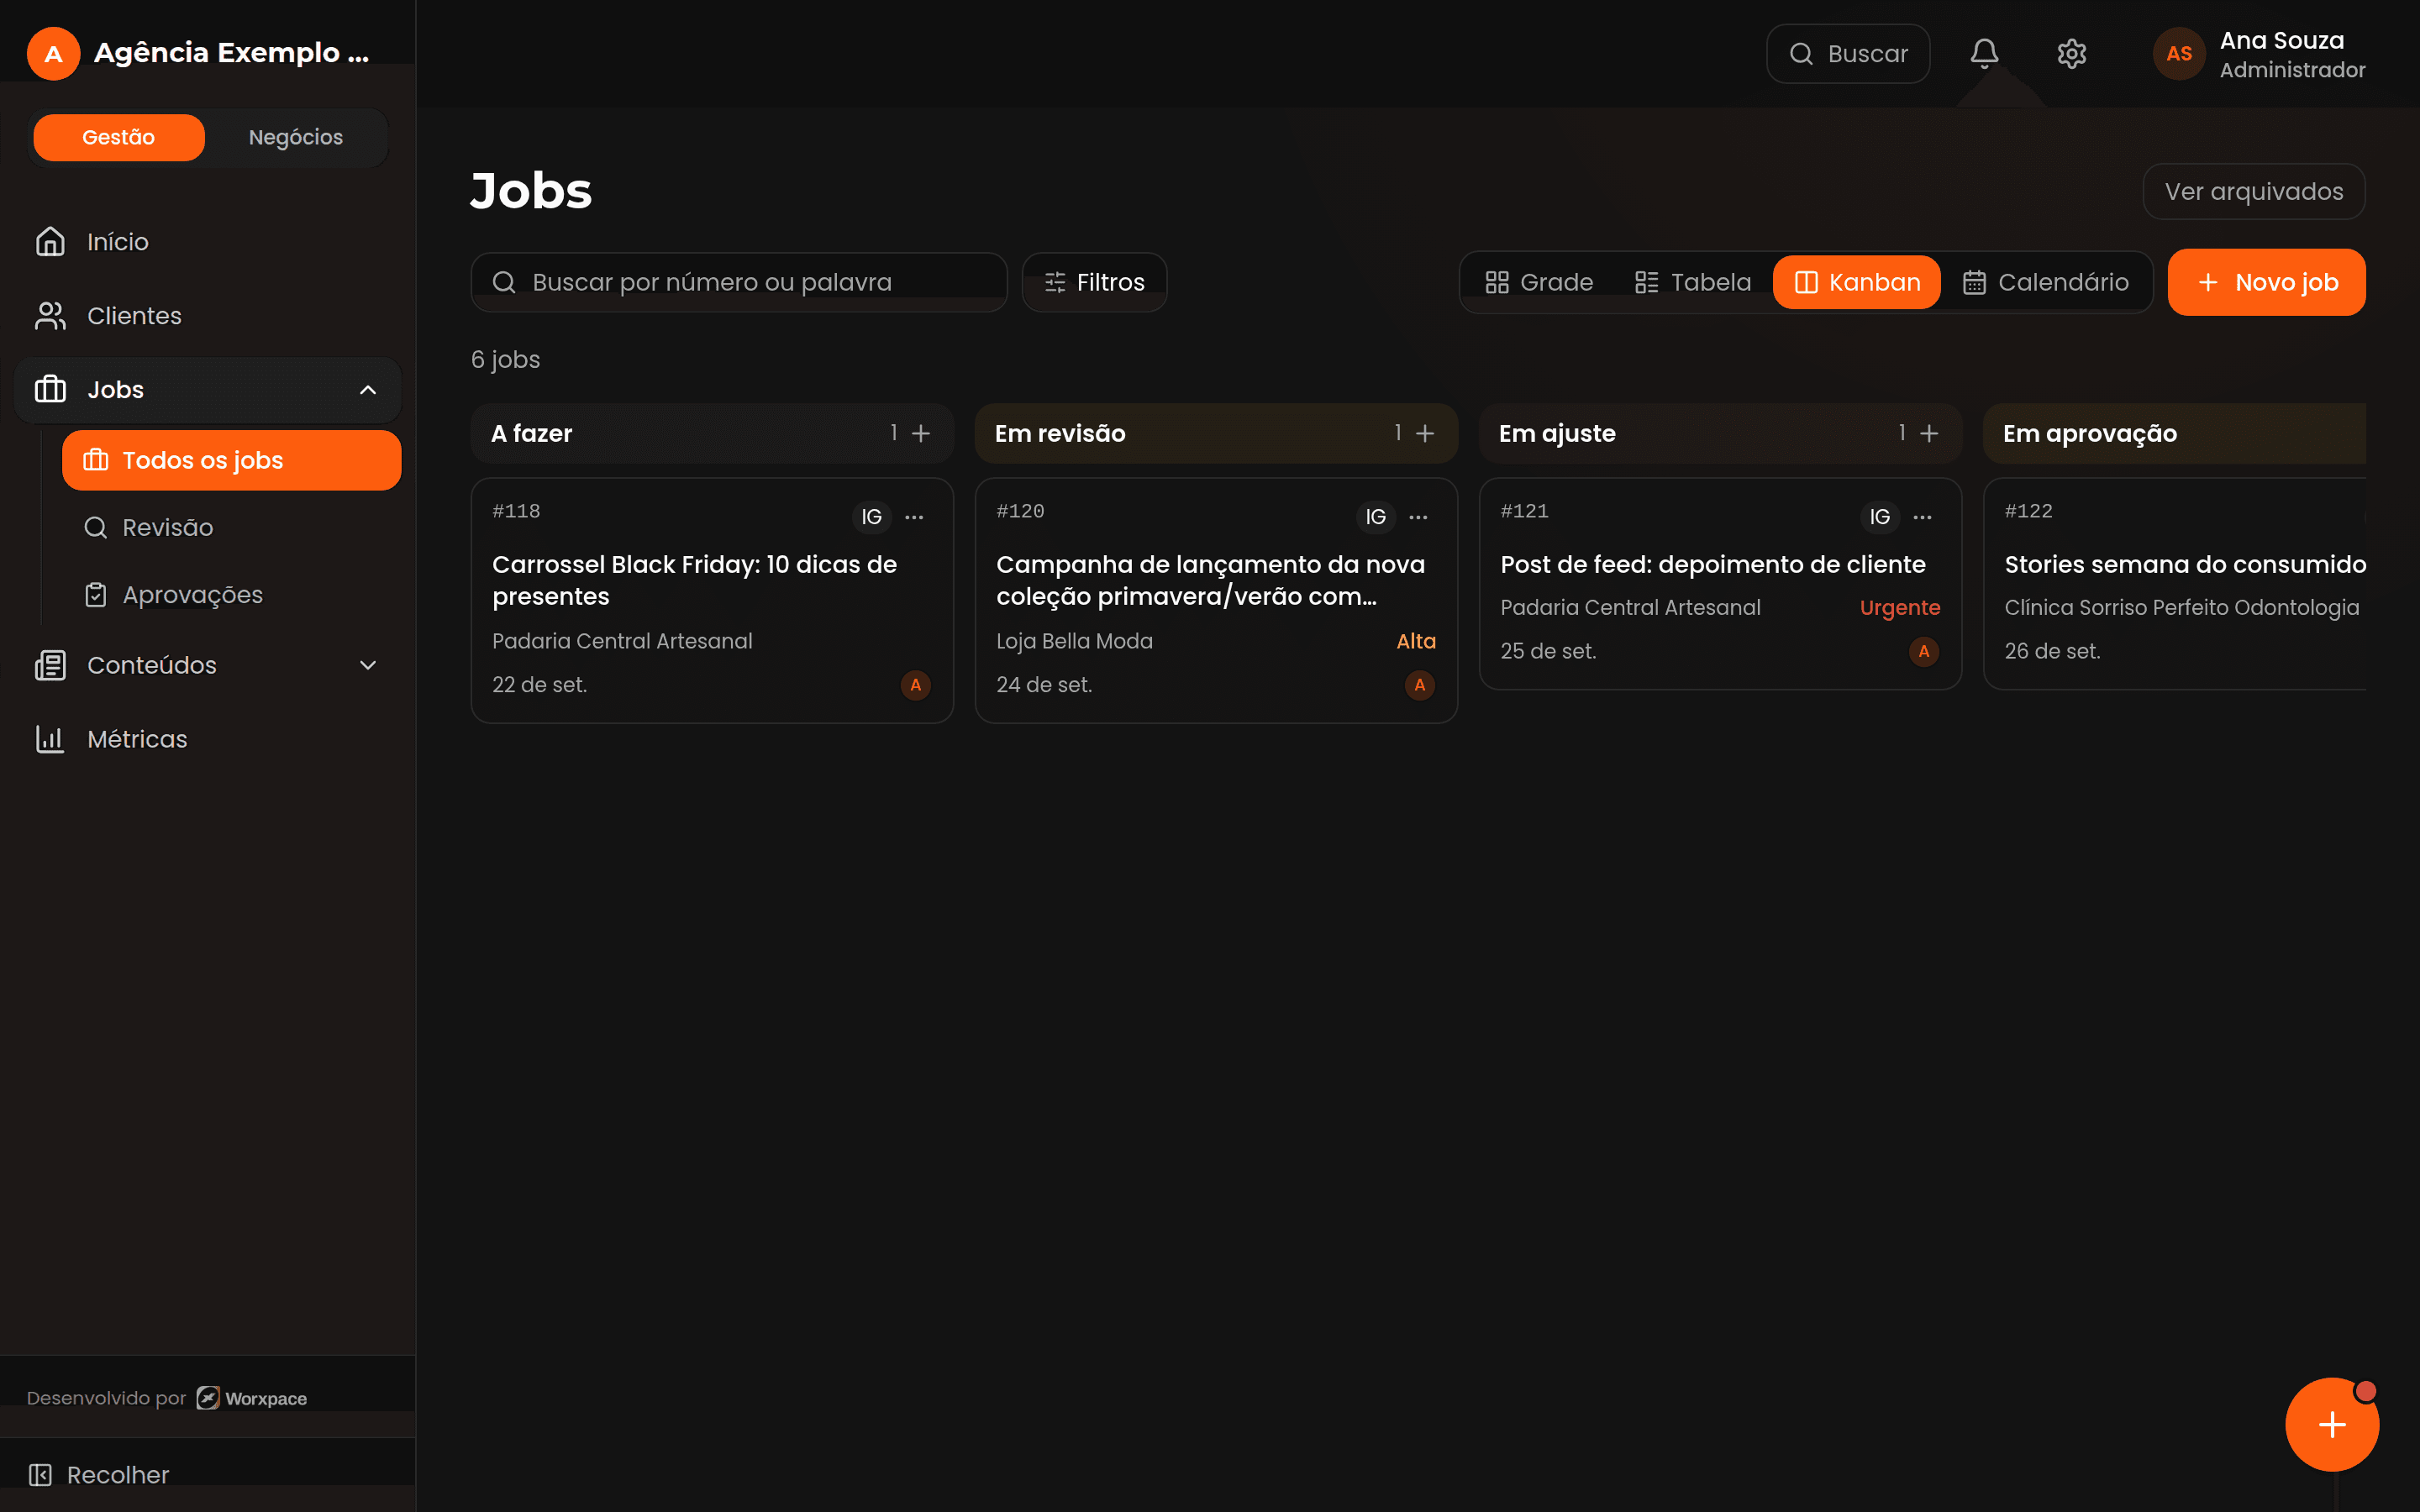Click into jobs search field
The height and width of the screenshot is (1512, 2420).
739,282
